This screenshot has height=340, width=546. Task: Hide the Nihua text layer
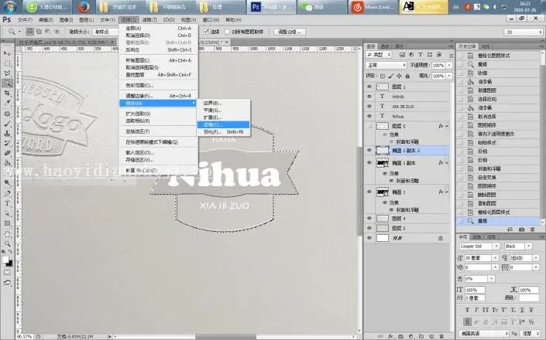point(369,116)
